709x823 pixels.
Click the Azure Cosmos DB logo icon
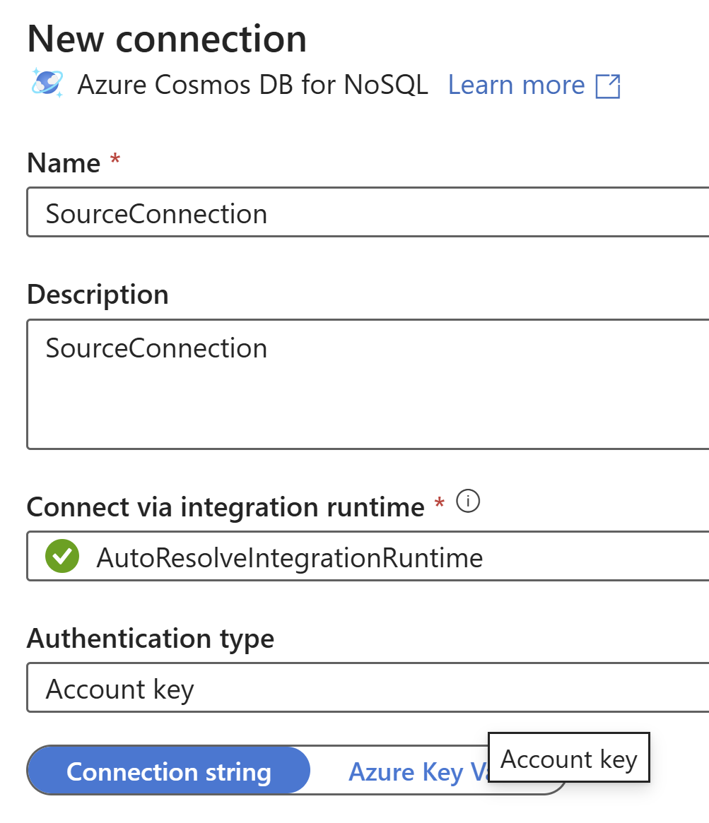tap(47, 83)
